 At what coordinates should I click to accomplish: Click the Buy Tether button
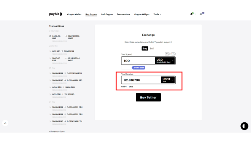148,97
